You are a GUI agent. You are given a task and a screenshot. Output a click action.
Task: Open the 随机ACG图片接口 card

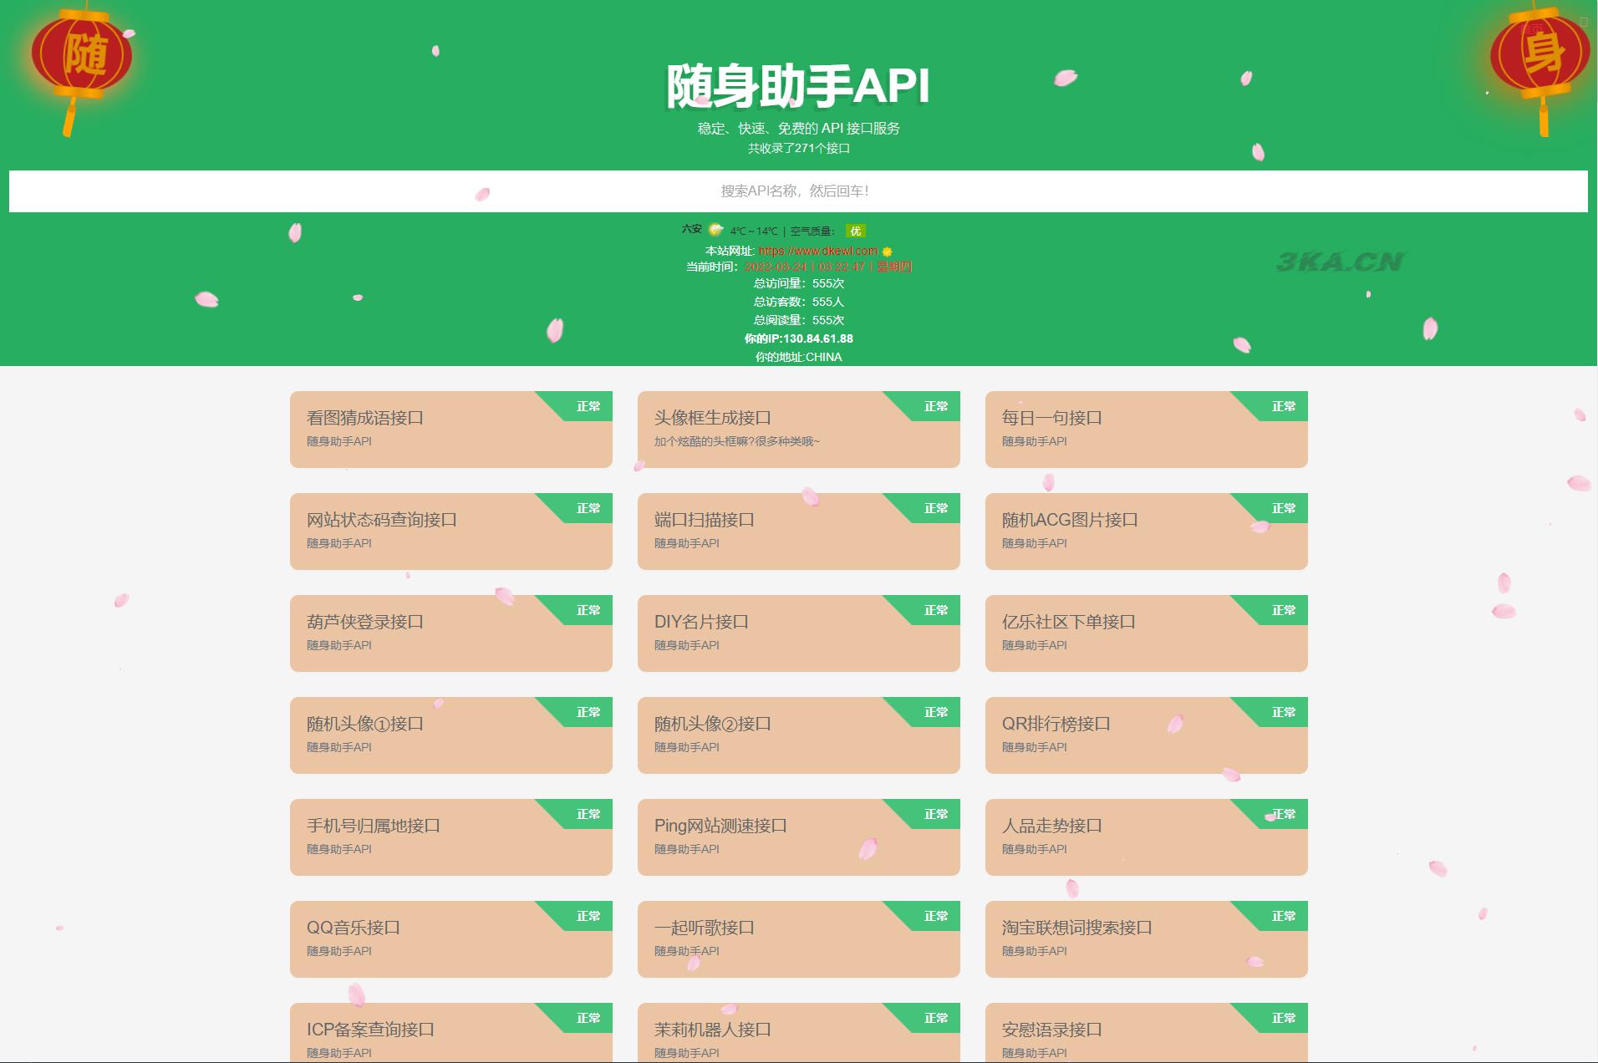(1146, 531)
